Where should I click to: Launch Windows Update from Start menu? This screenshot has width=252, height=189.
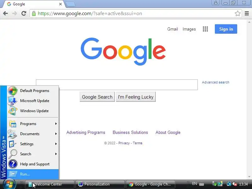(33, 111)
